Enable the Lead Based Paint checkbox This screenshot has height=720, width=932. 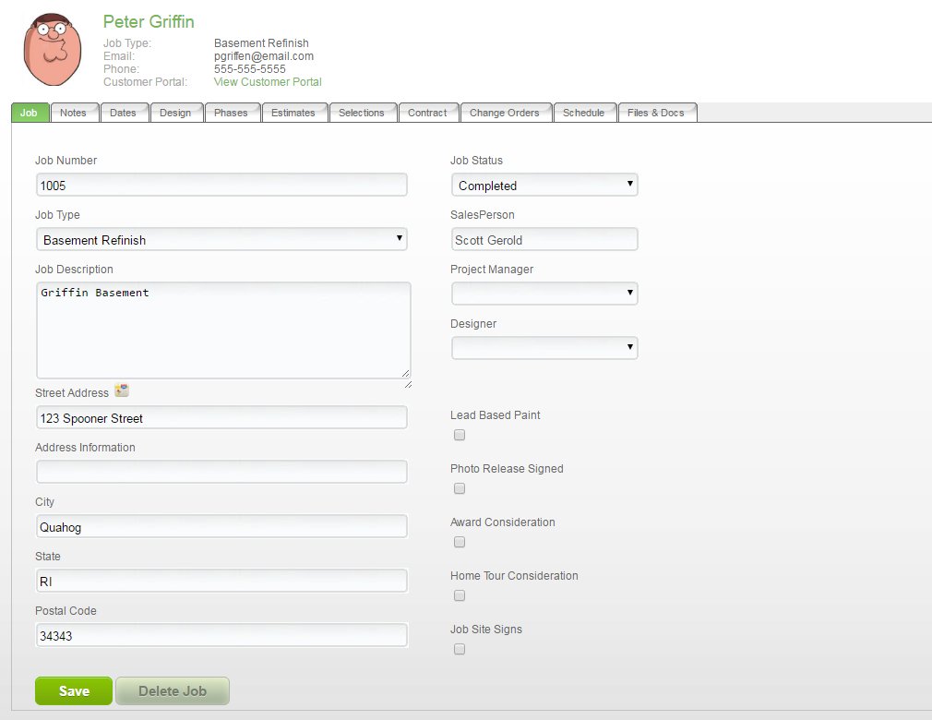[459, 435]
